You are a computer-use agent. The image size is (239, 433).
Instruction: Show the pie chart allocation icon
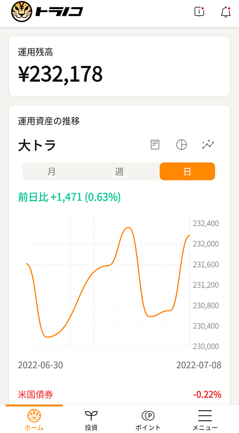tap(181, 144)
